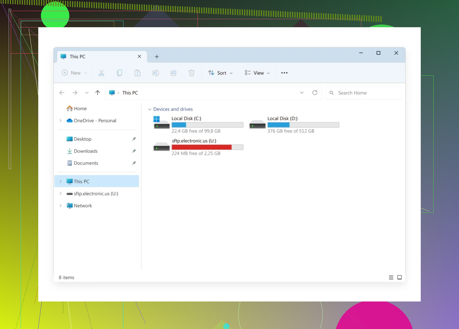Click the Share icon in toolbar
This screenshot has height=329, width=459.
coord(174,73)
